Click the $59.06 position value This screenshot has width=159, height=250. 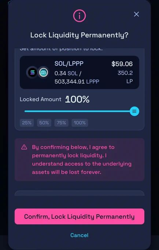point(122,64)
